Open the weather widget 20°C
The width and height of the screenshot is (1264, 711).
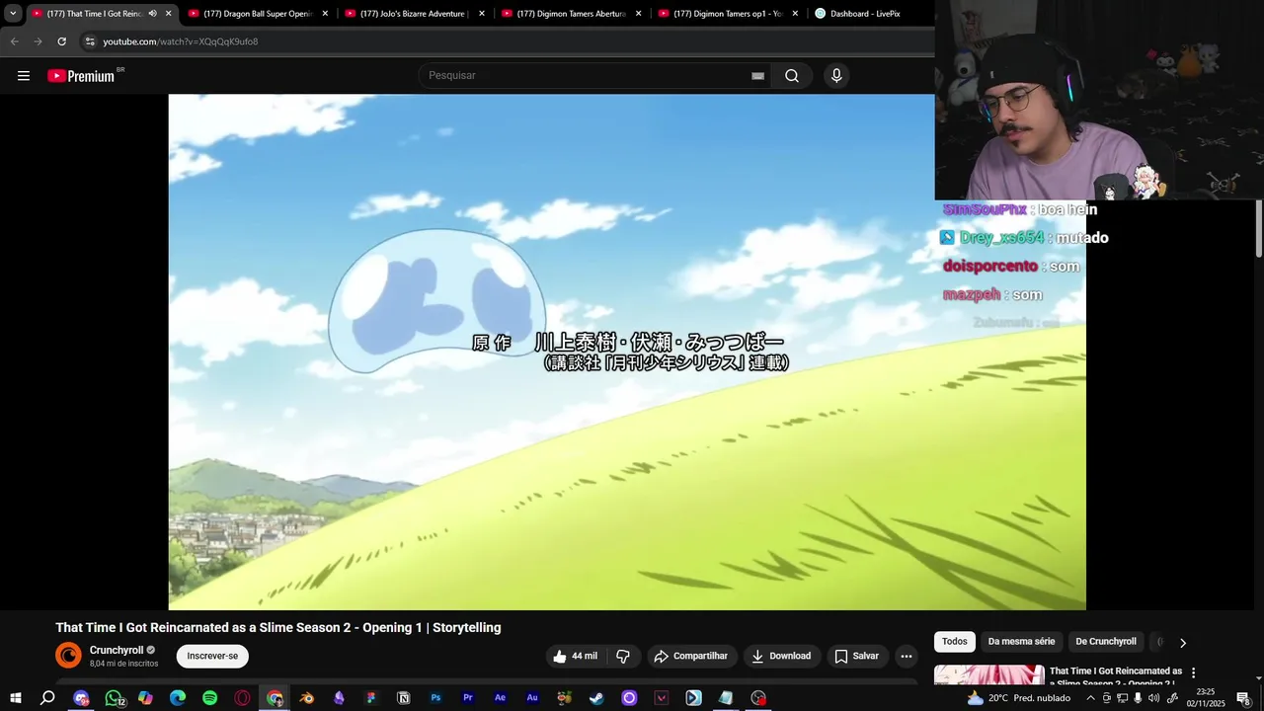[x=1018, y=698]
